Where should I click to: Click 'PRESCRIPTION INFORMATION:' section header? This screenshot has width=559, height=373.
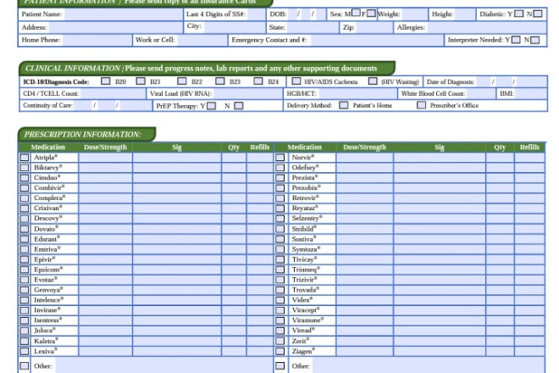(x=82, y=135)
